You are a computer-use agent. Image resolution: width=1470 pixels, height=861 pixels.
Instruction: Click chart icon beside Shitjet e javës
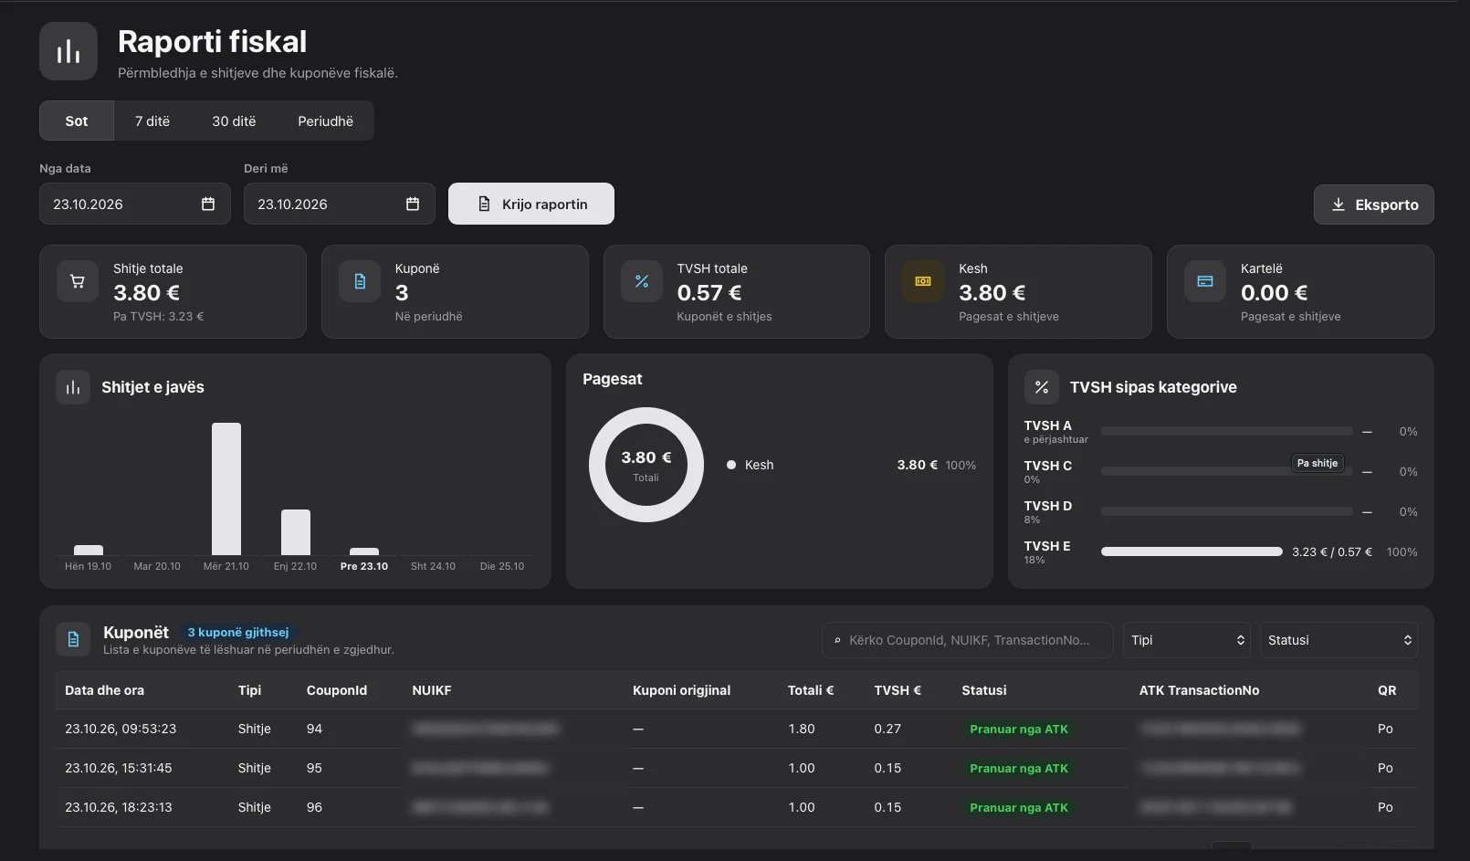tap(73, 387)
